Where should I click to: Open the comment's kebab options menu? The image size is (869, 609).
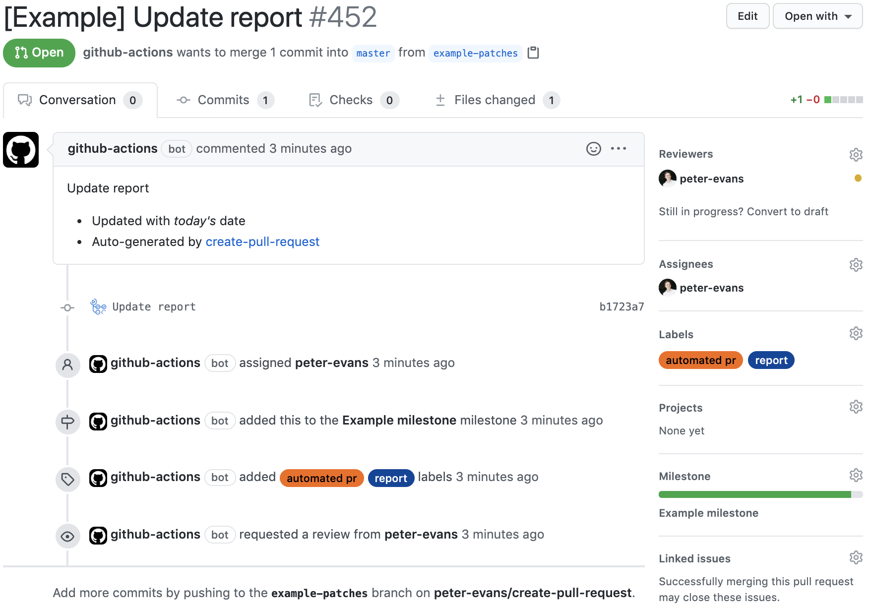pos(619,149)
